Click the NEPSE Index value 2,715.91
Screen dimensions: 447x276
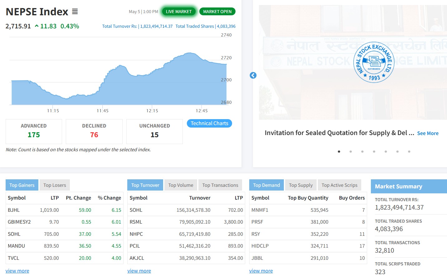(18, 26)
